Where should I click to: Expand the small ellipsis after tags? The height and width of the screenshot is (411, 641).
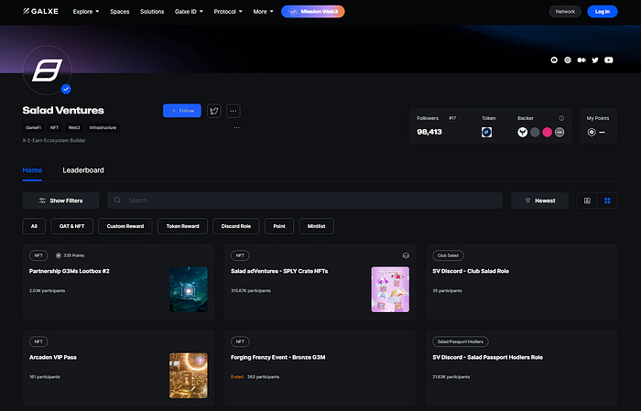click(236, 127)
